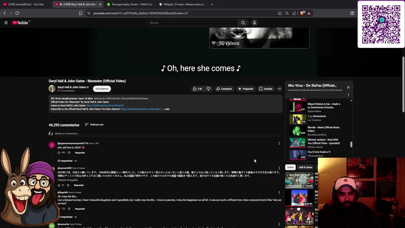Open the hallandoates listenYD link
Viewport: 405px width, 228px height.
[105, 105]
